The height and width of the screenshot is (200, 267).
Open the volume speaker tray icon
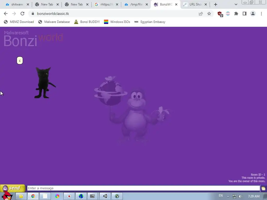tap(240, 196)
